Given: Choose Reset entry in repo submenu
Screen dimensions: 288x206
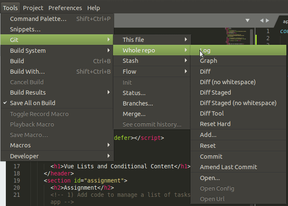Looking at the screenshot, I should pyautogui.click(x=238, y=146).
